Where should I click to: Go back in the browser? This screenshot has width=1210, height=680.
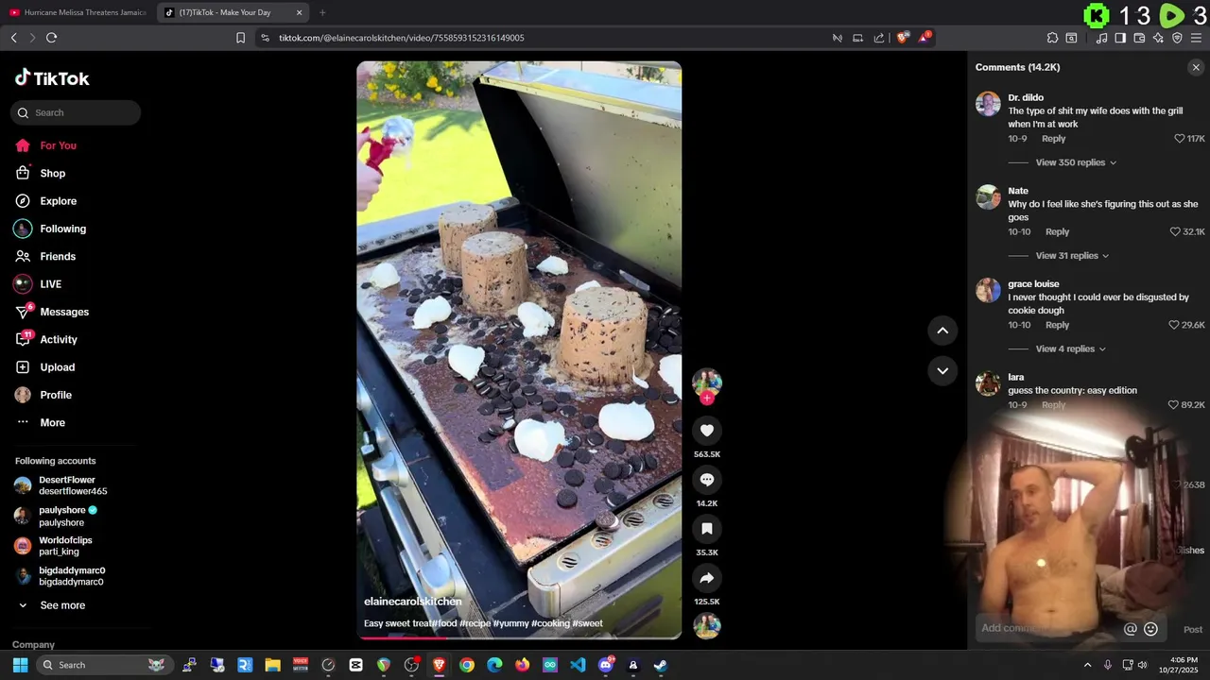(13, 38)
